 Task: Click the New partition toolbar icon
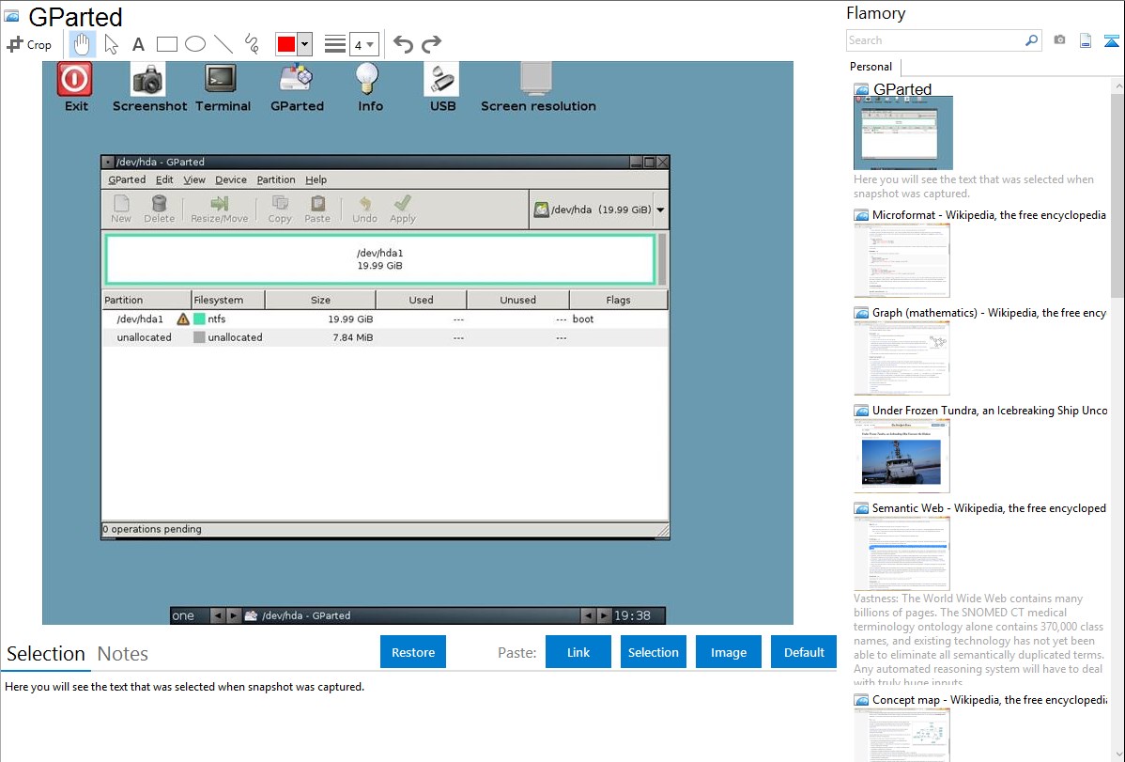121,209
